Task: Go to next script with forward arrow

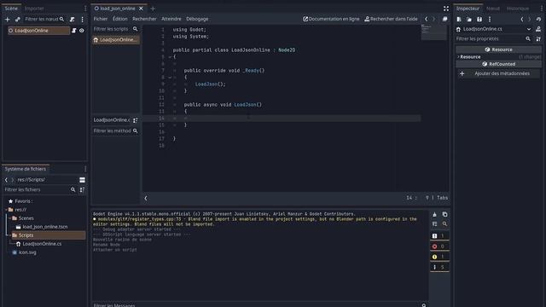Action: pyautogui.click(x=434, y=19)
